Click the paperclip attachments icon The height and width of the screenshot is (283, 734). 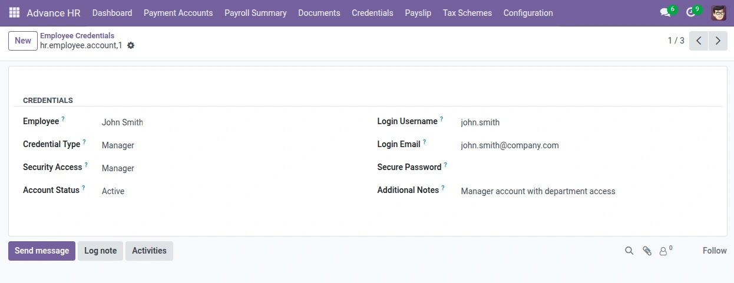coord(647,251)
